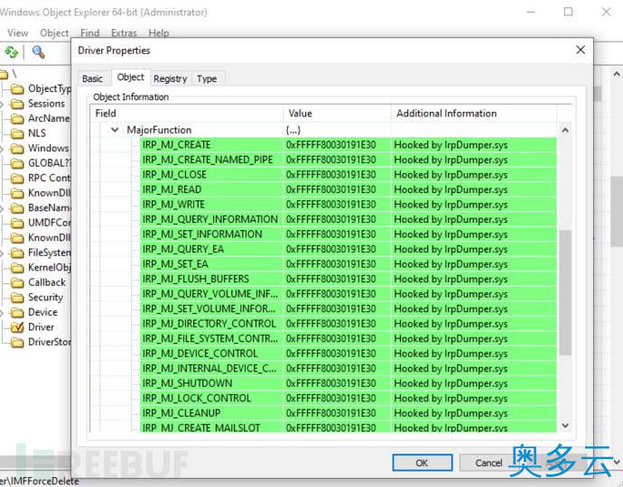Click the green refresh toolbar icon

click(x=11, y=52)
